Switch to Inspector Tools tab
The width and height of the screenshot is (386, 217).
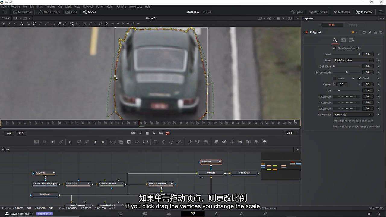click(332, 25)
